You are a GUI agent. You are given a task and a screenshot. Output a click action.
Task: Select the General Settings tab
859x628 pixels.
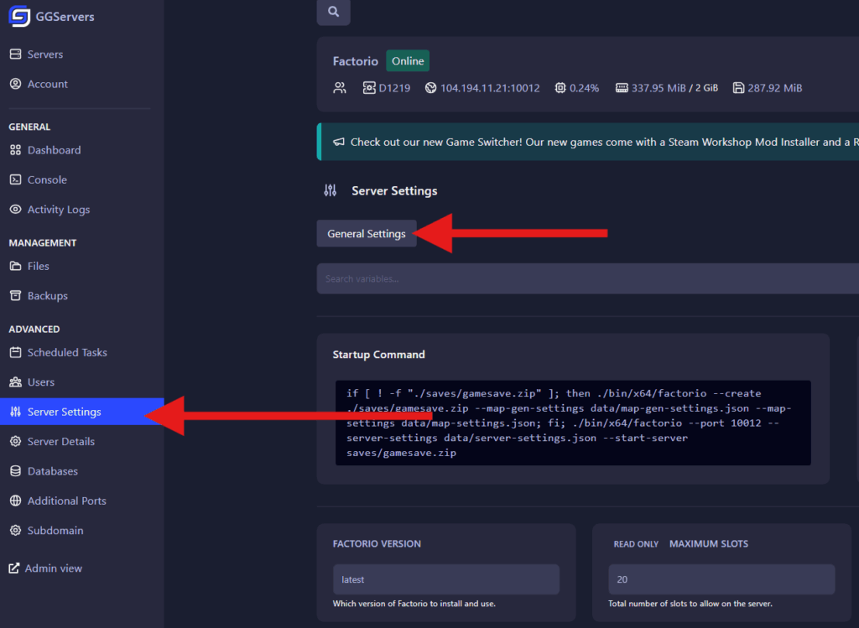366,234
